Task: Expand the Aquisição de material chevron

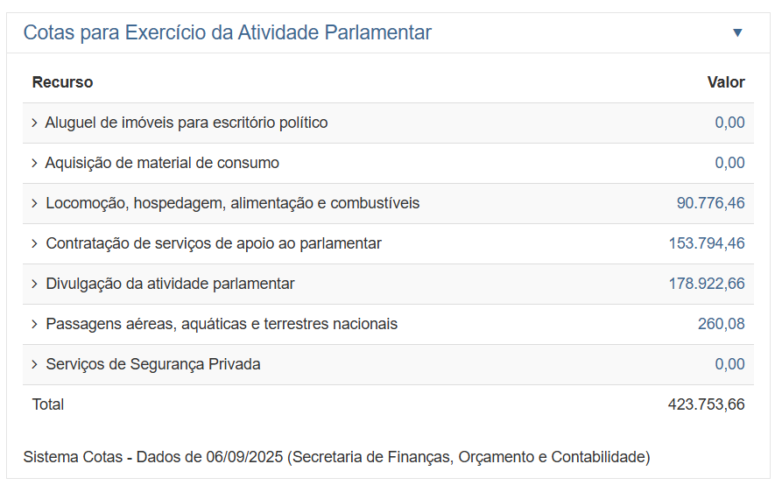Action: (35, 163)
